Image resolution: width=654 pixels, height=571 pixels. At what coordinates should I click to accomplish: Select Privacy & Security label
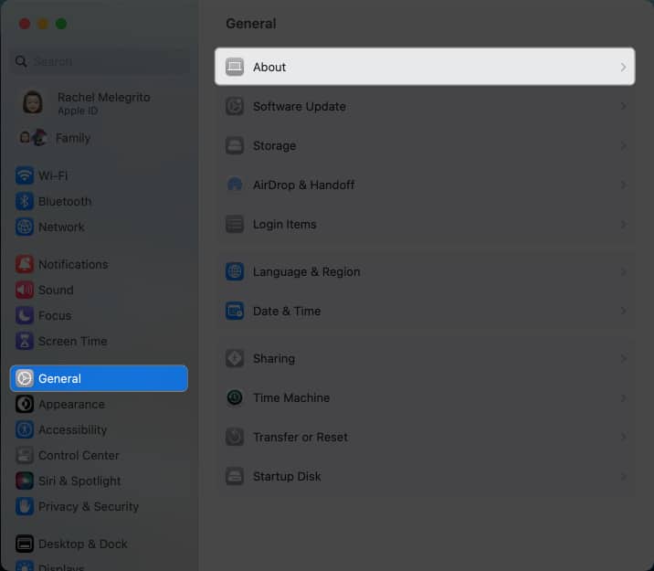coord(89,506)
